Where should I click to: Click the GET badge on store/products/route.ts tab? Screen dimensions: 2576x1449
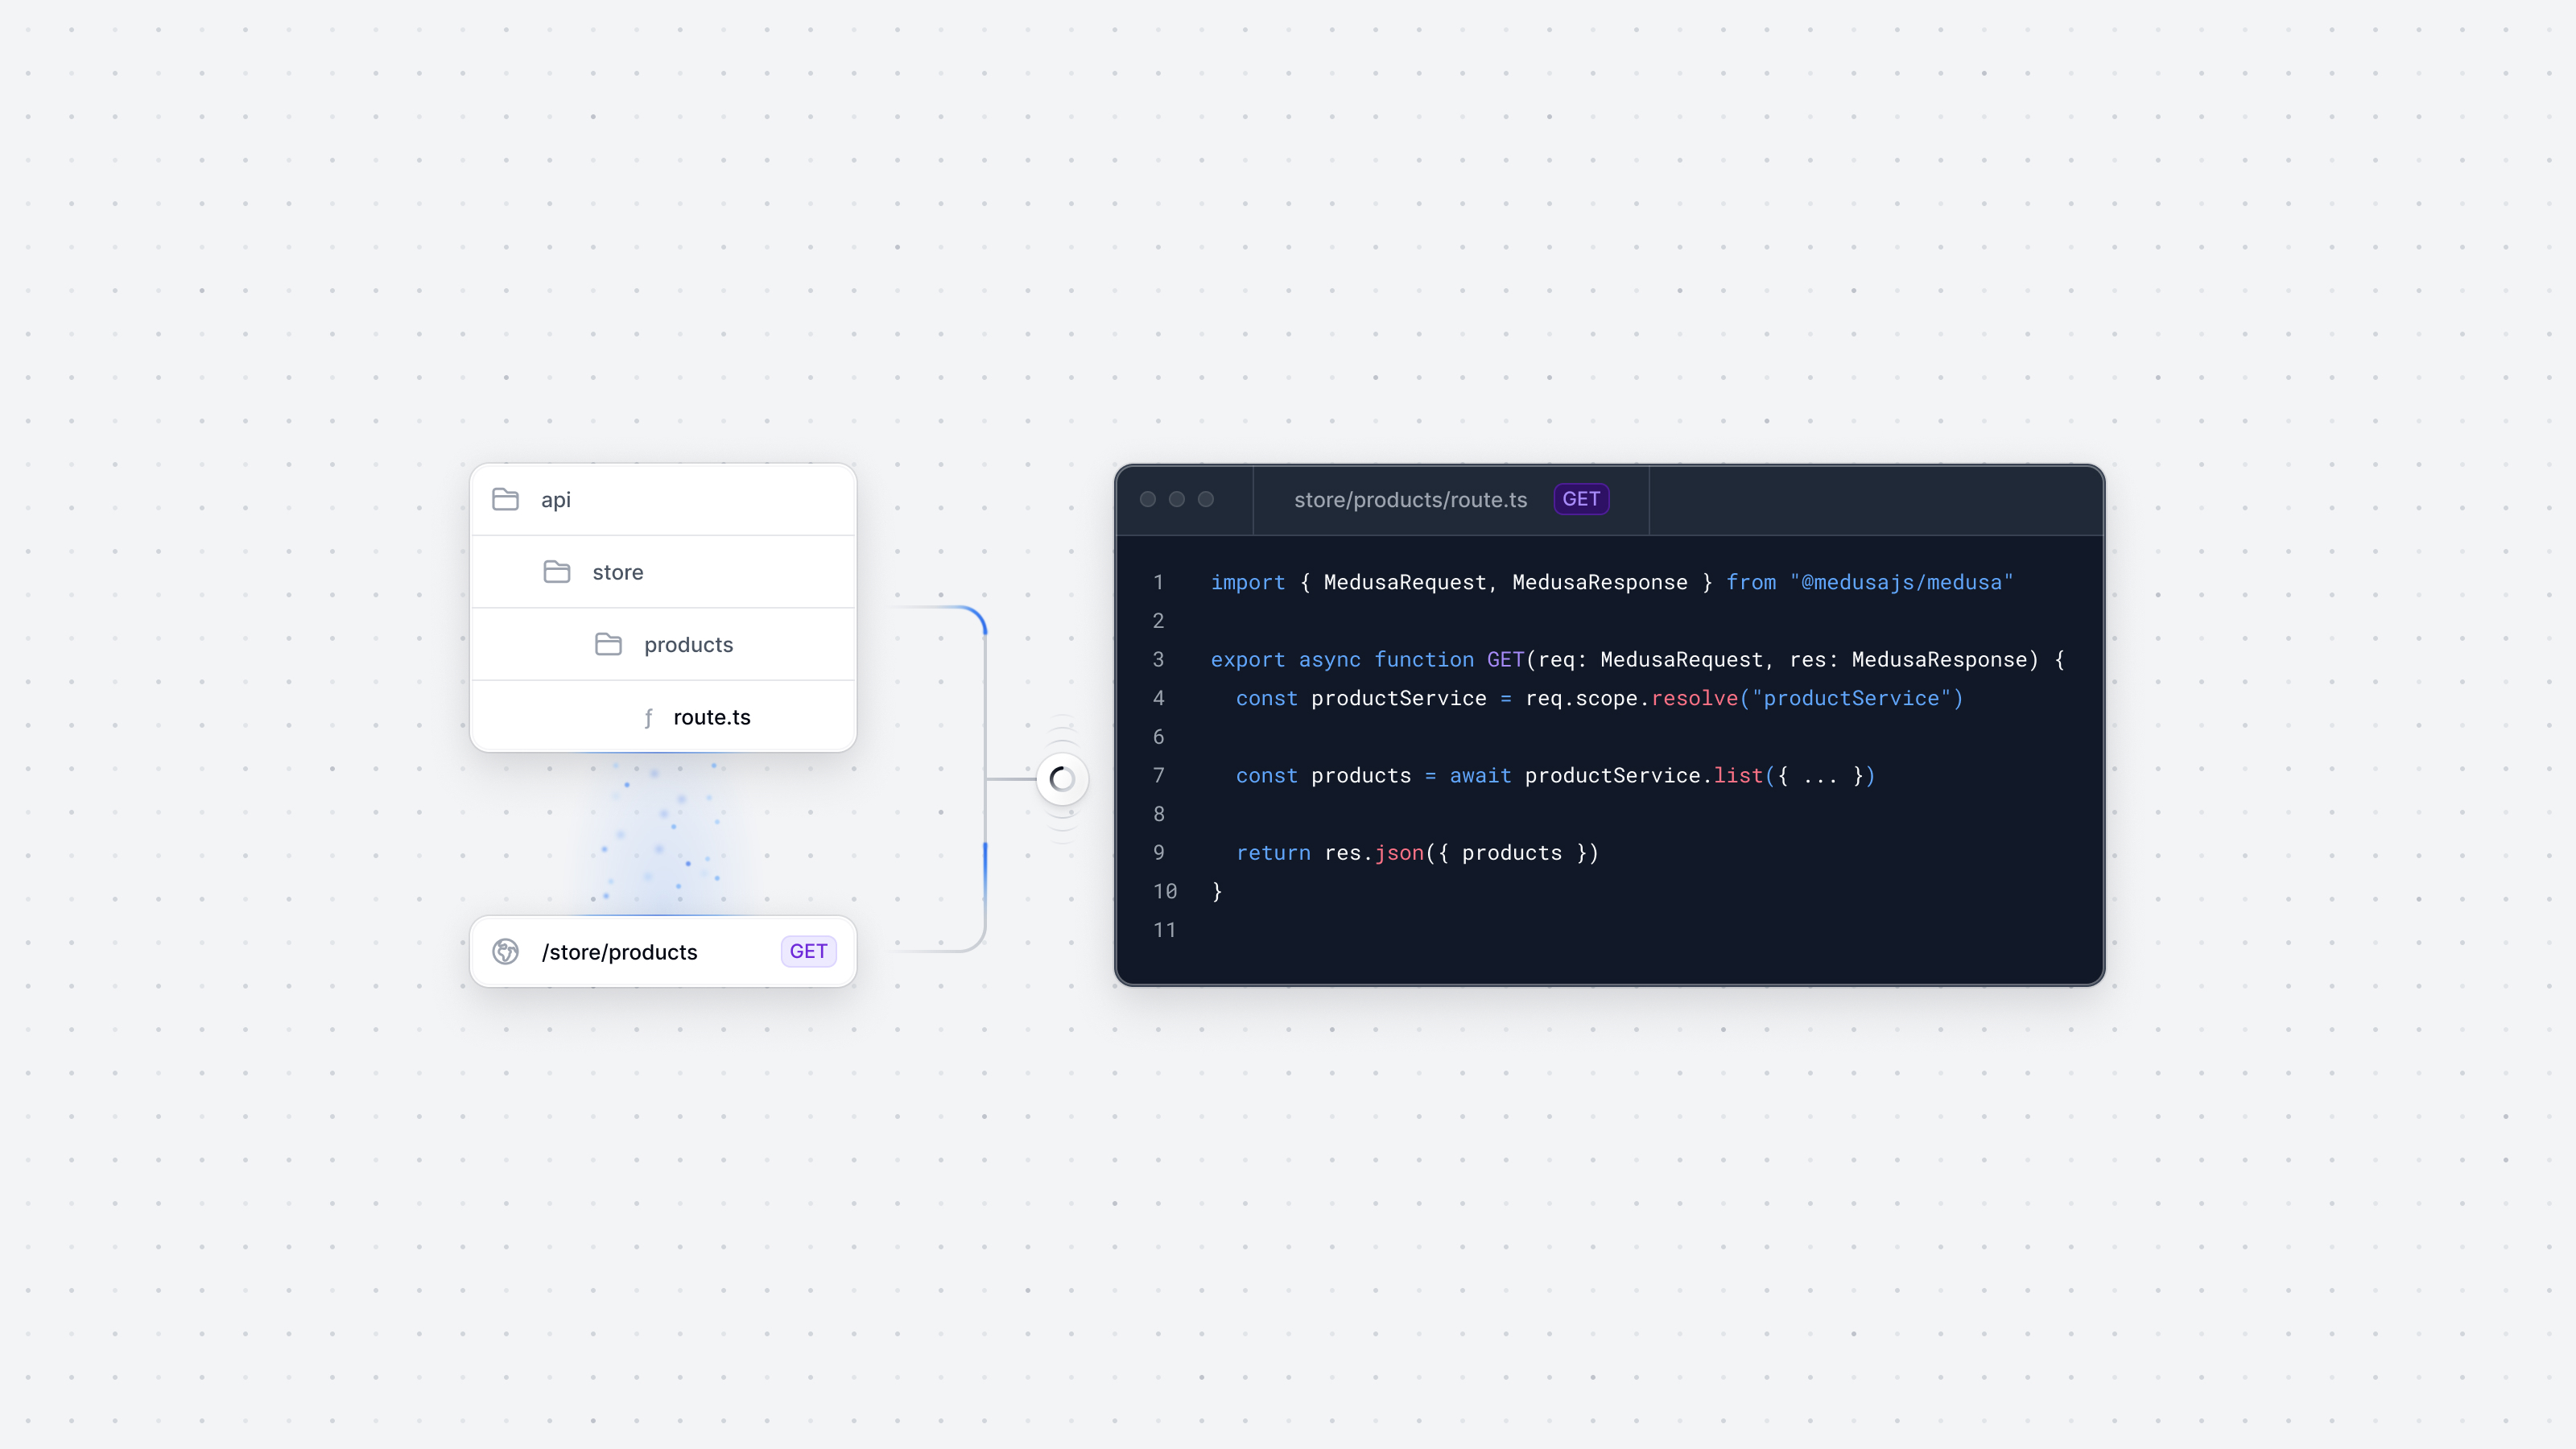click(x=1580, y=499)
